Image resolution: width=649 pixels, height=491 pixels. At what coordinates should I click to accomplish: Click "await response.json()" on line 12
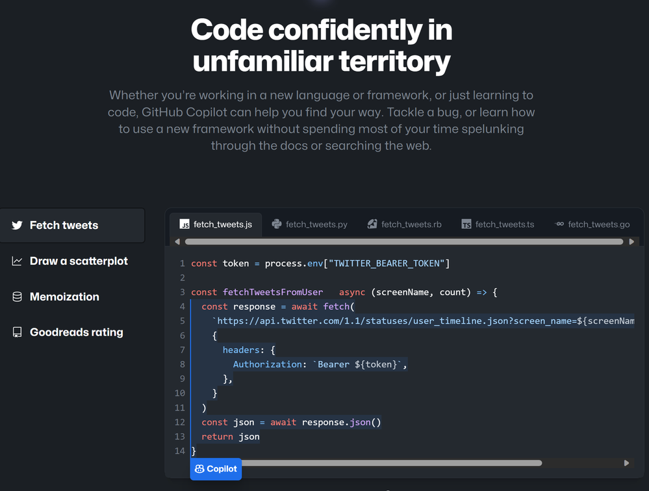[x=325, y=422]
